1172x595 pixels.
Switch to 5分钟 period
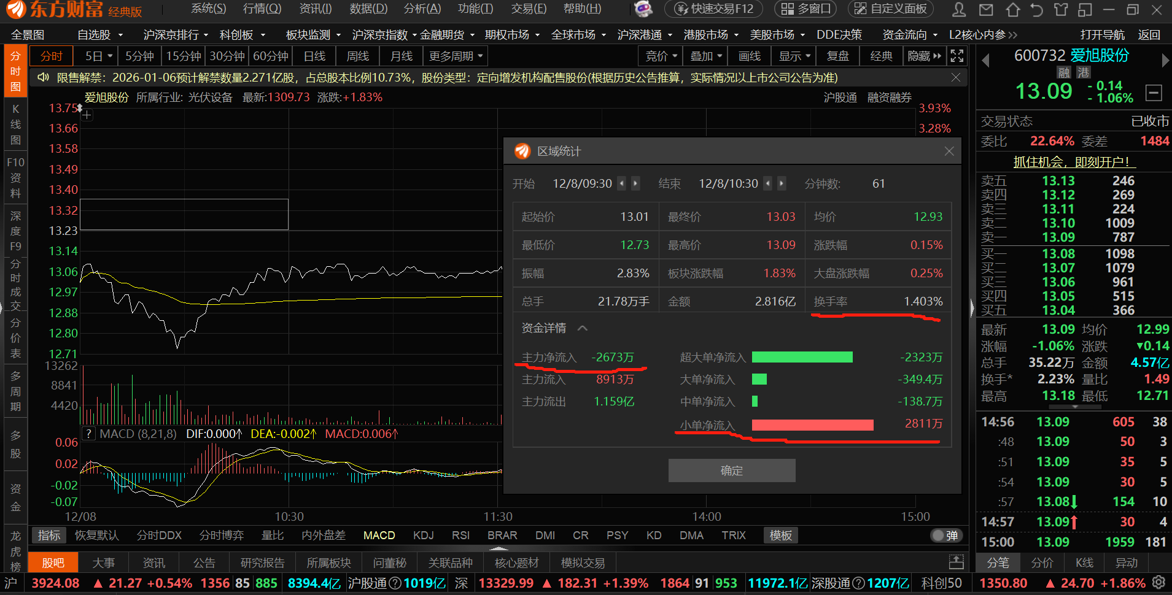click(x=139, y=56)
